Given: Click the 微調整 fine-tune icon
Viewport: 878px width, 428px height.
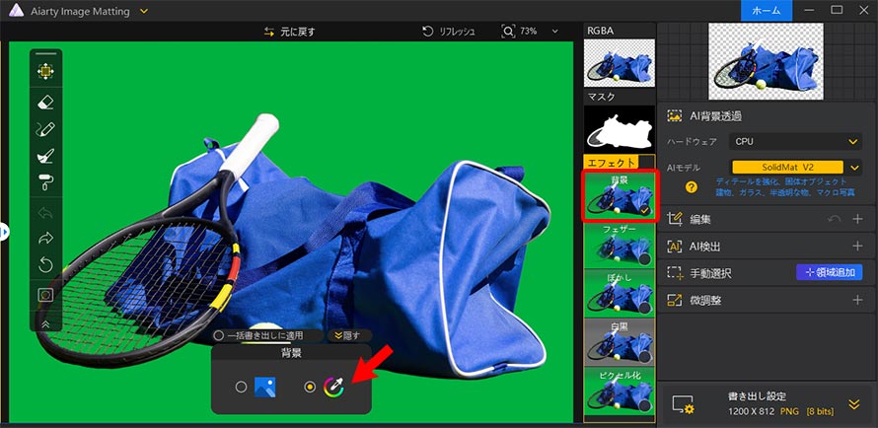Looking at the screenshot, I should click(675, 301).
